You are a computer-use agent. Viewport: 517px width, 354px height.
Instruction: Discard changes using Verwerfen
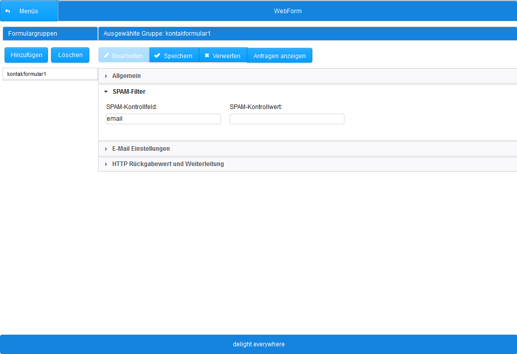pyautogui.click(x=223, y=55)
